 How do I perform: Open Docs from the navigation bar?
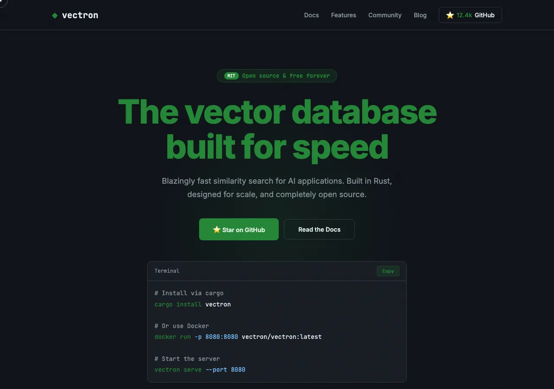(x=311, y=15)
